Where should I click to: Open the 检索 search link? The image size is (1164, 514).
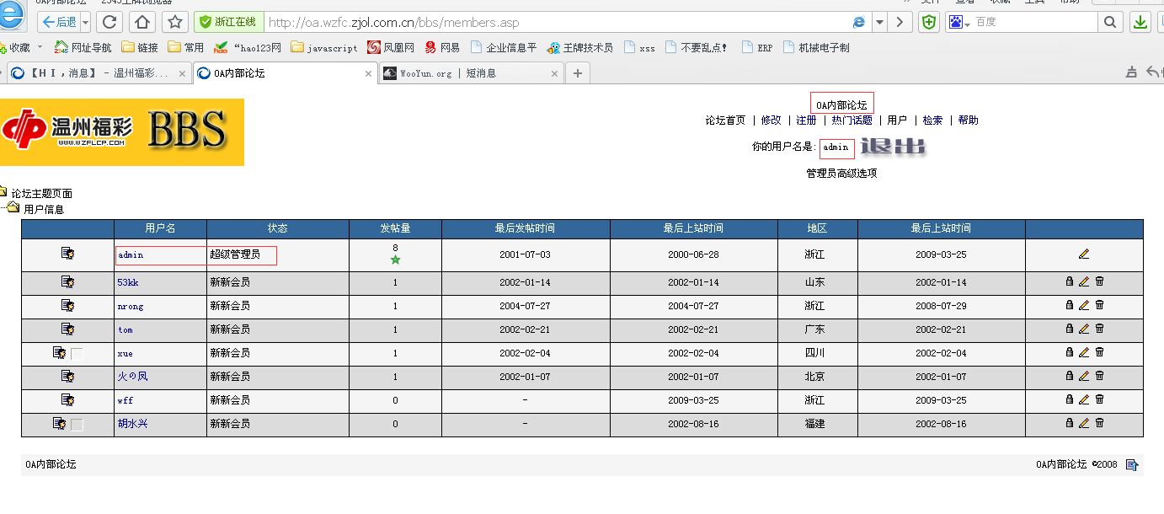[x=932, y=120]
